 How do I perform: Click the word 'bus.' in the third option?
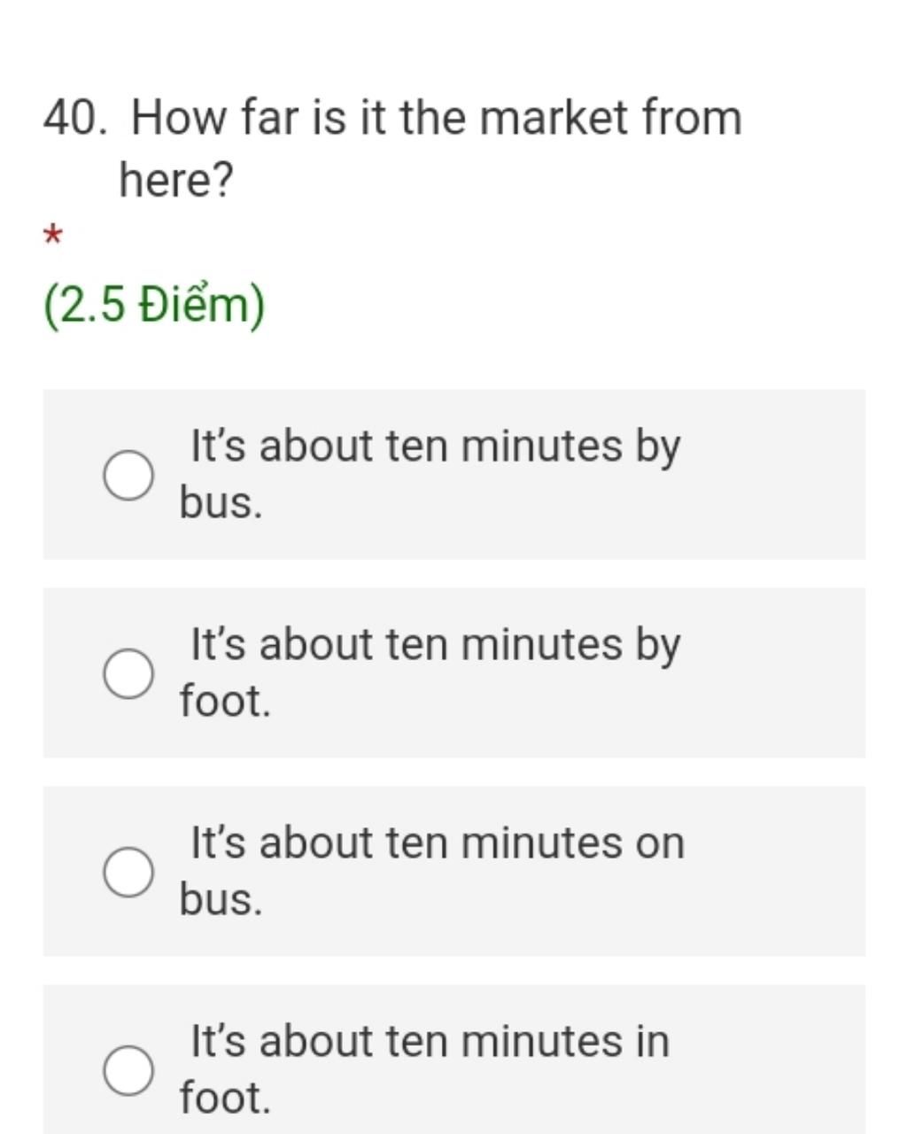(221, 899)
